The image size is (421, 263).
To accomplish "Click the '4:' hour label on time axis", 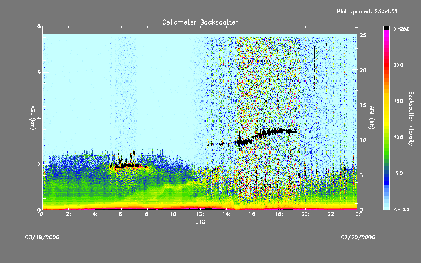I will 95,214.
